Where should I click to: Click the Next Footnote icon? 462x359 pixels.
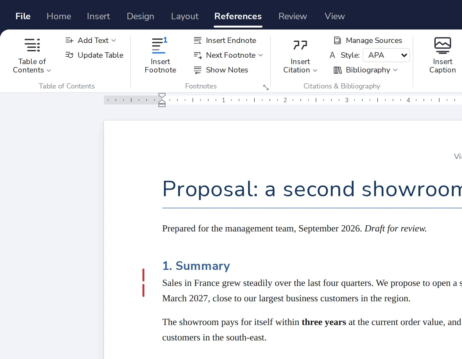pos(198,55)
